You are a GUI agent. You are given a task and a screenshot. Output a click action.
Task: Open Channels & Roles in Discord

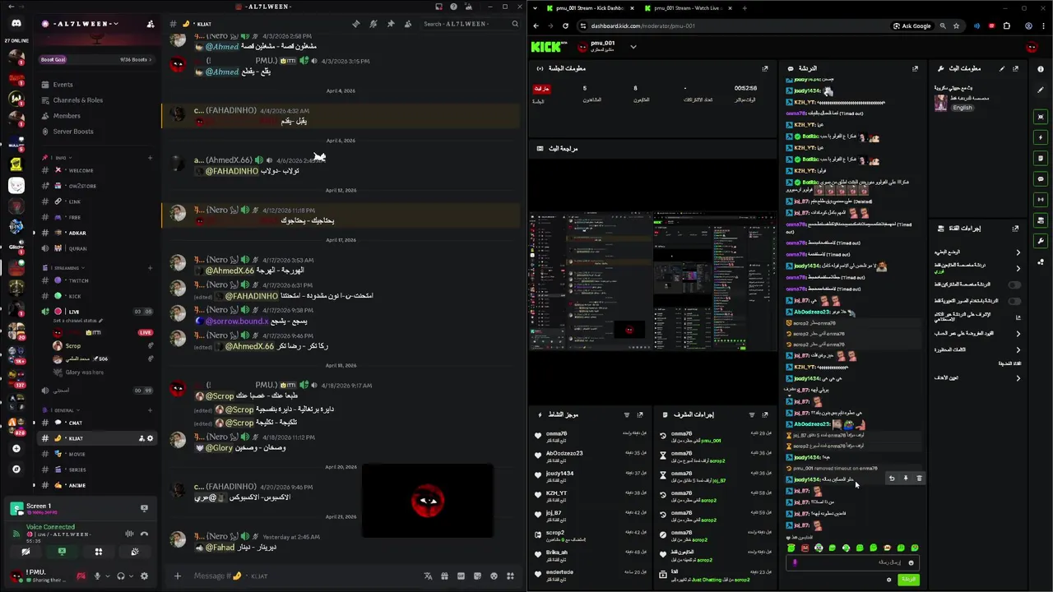point(78,99)
